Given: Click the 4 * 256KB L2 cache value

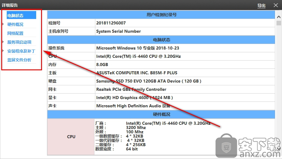Looking at the screenshot, I should pos(136,145).
